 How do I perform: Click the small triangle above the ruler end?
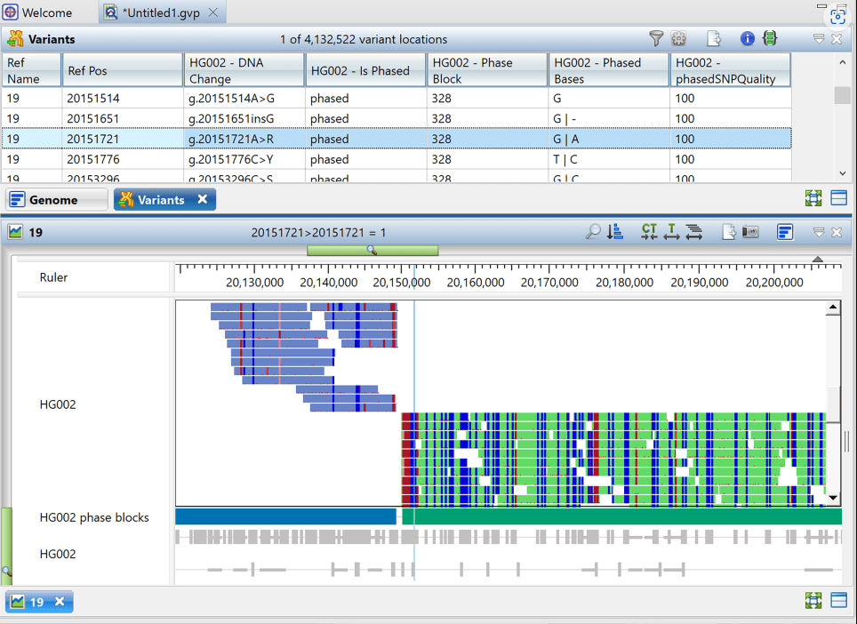click(817, 259)
